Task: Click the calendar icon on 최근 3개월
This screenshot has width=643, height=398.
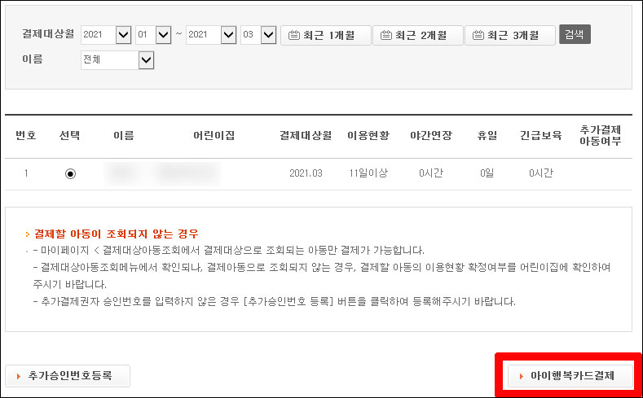Action: (478, 36)
